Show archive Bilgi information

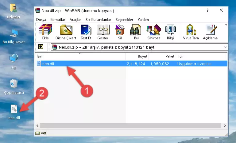click(170, 32)
